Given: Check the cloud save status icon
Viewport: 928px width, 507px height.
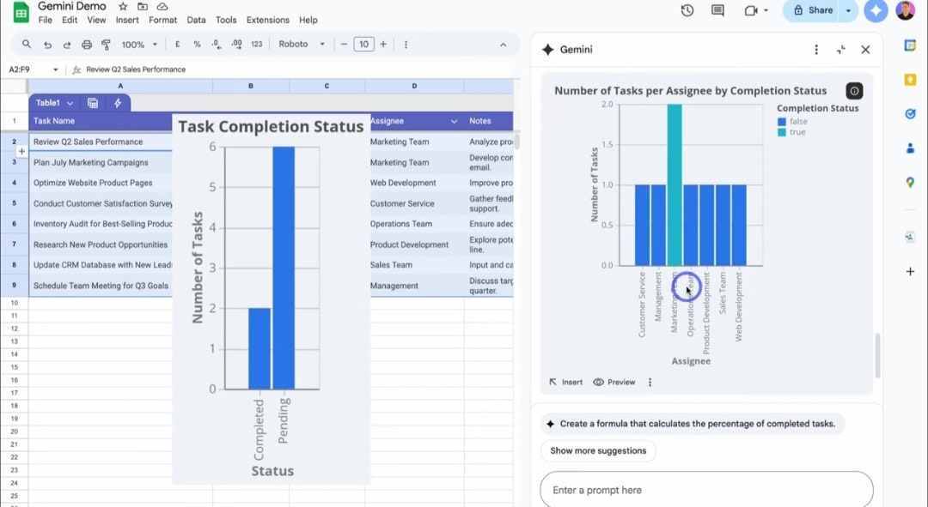Looking at the screenshot, I should click(x=162, y=7).
